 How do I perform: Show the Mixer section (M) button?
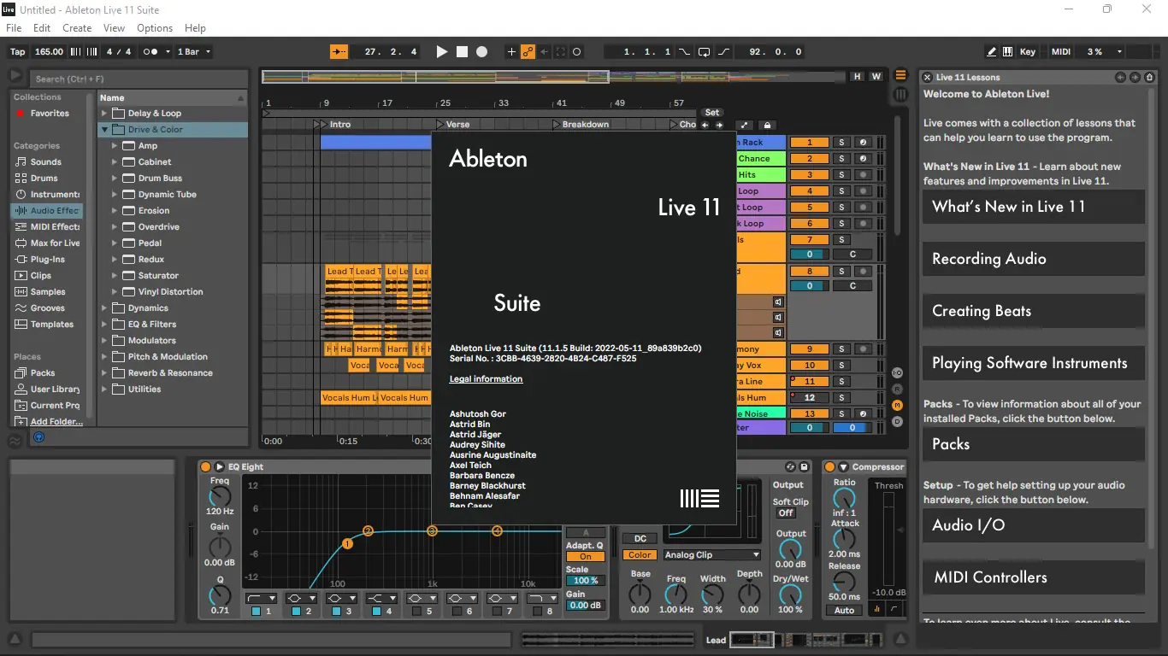[x=897, y=405]
